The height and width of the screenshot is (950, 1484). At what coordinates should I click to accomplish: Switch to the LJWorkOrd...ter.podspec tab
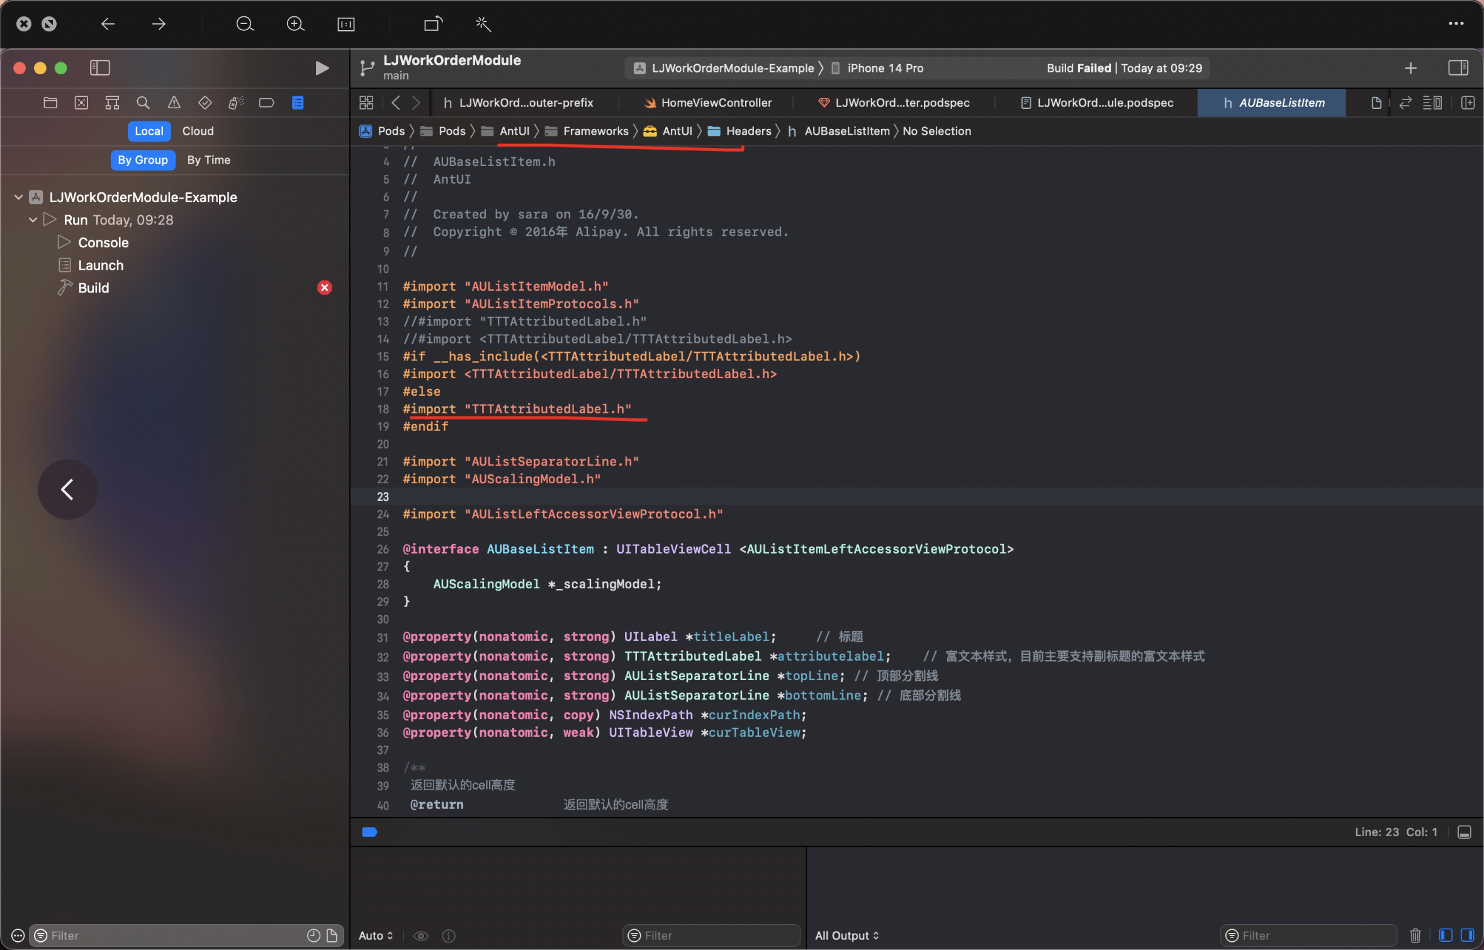click(x=894, y=103)
